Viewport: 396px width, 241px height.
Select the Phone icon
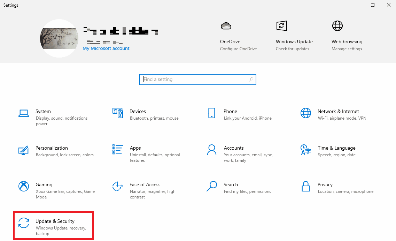(212, 113)
